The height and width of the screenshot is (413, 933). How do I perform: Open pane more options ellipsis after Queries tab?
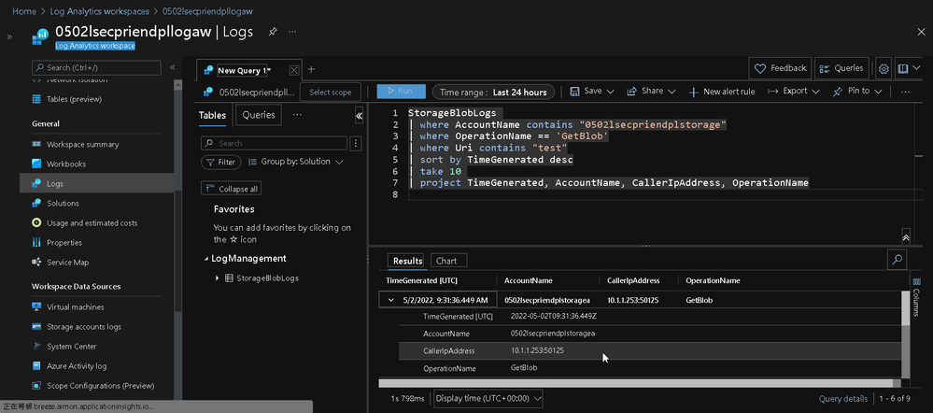(x=297, y=114)
